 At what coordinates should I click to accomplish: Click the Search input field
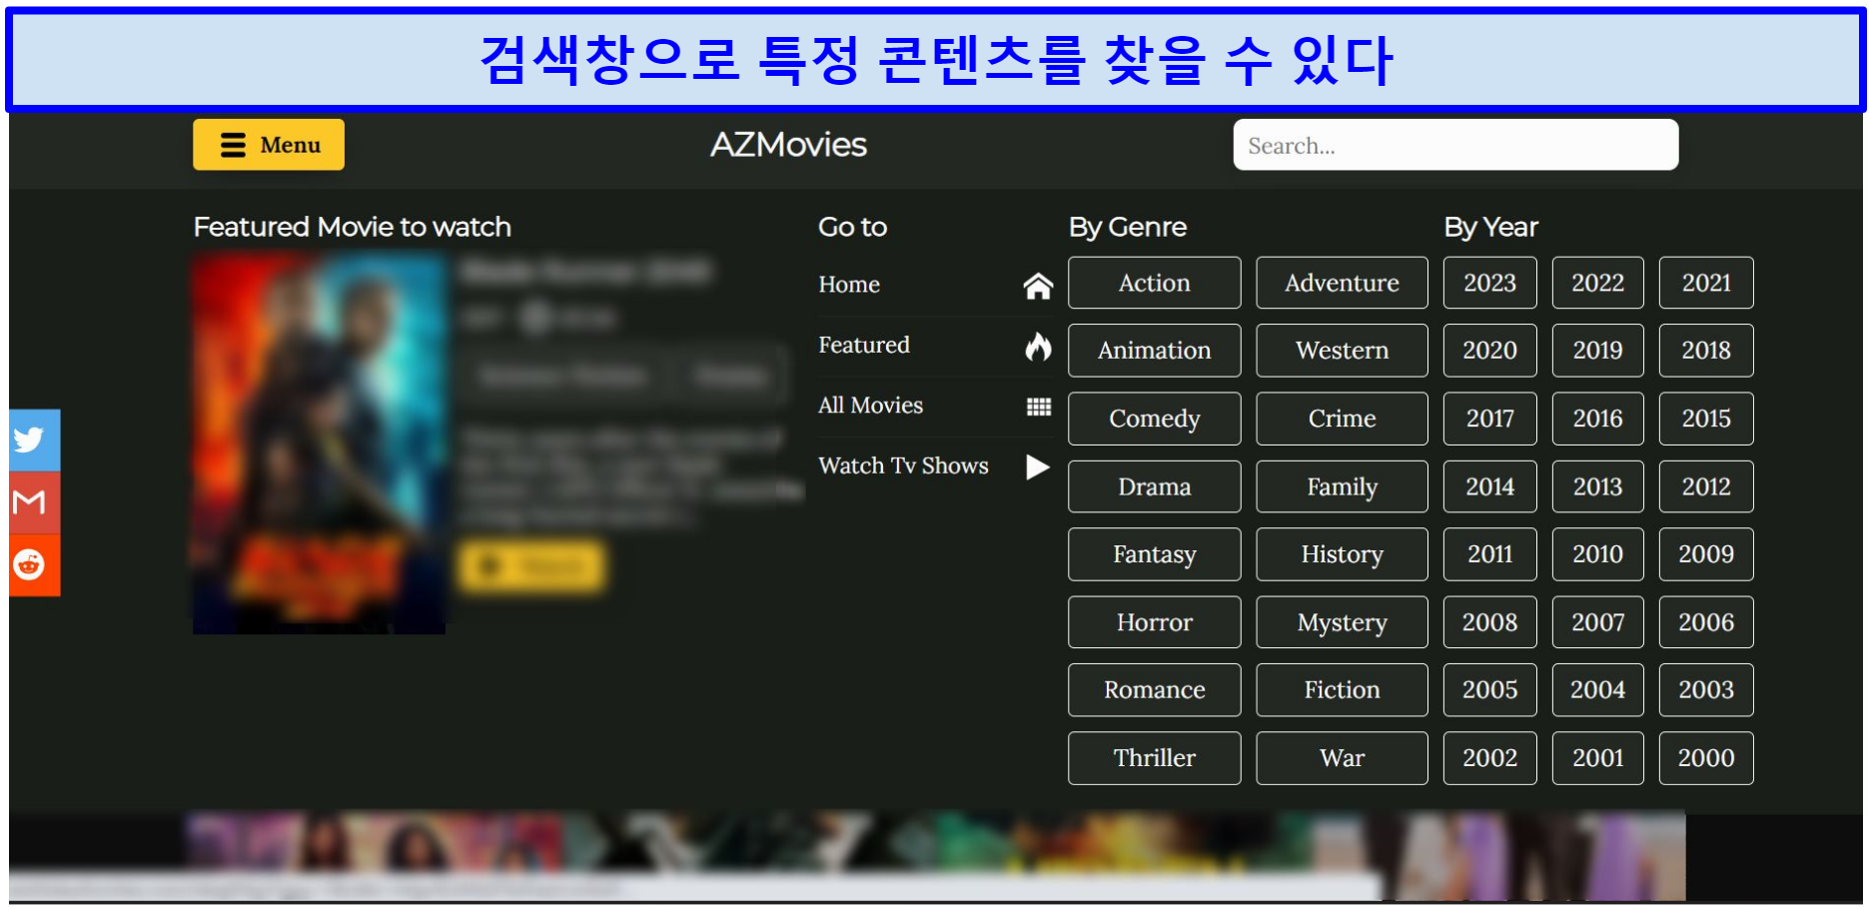(x=1454, y=146)
